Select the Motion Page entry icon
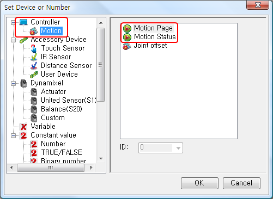 [x=127, y=28]
